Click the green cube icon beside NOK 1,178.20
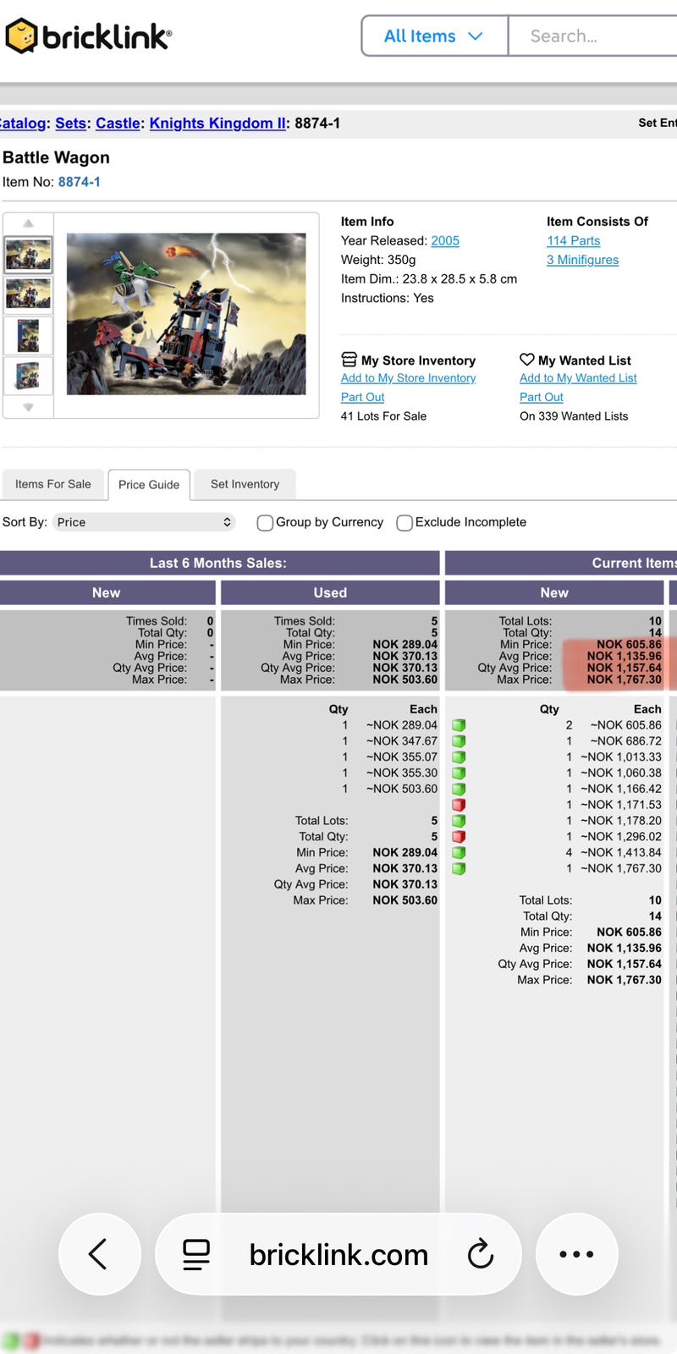The width and height of the screenshot is (677, 1354). (459, 821)
